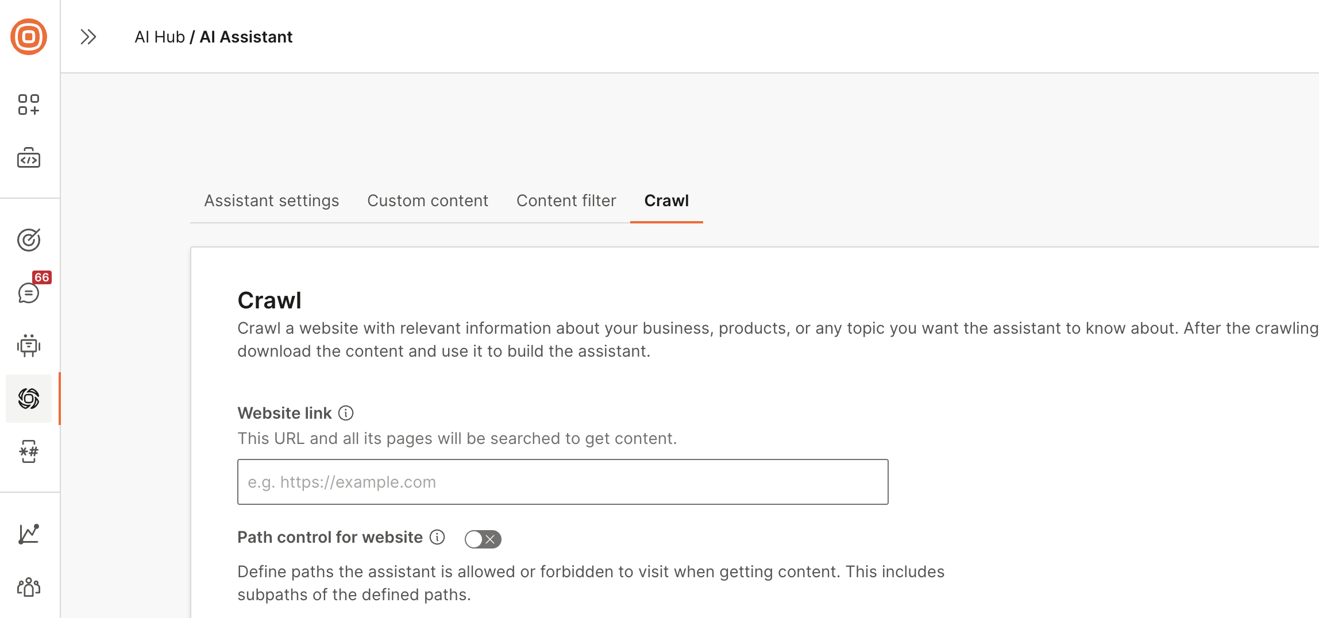This screenshot has width=1319, height=618.
Task: Switch to the Assistant settings tab
Action: coord(271,200)
